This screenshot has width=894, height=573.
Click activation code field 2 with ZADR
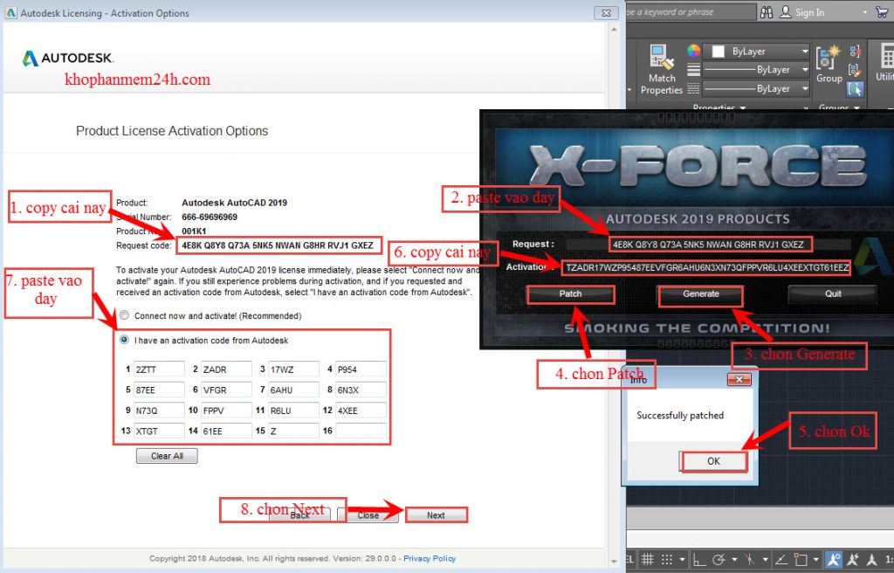(x=226, y=369)
